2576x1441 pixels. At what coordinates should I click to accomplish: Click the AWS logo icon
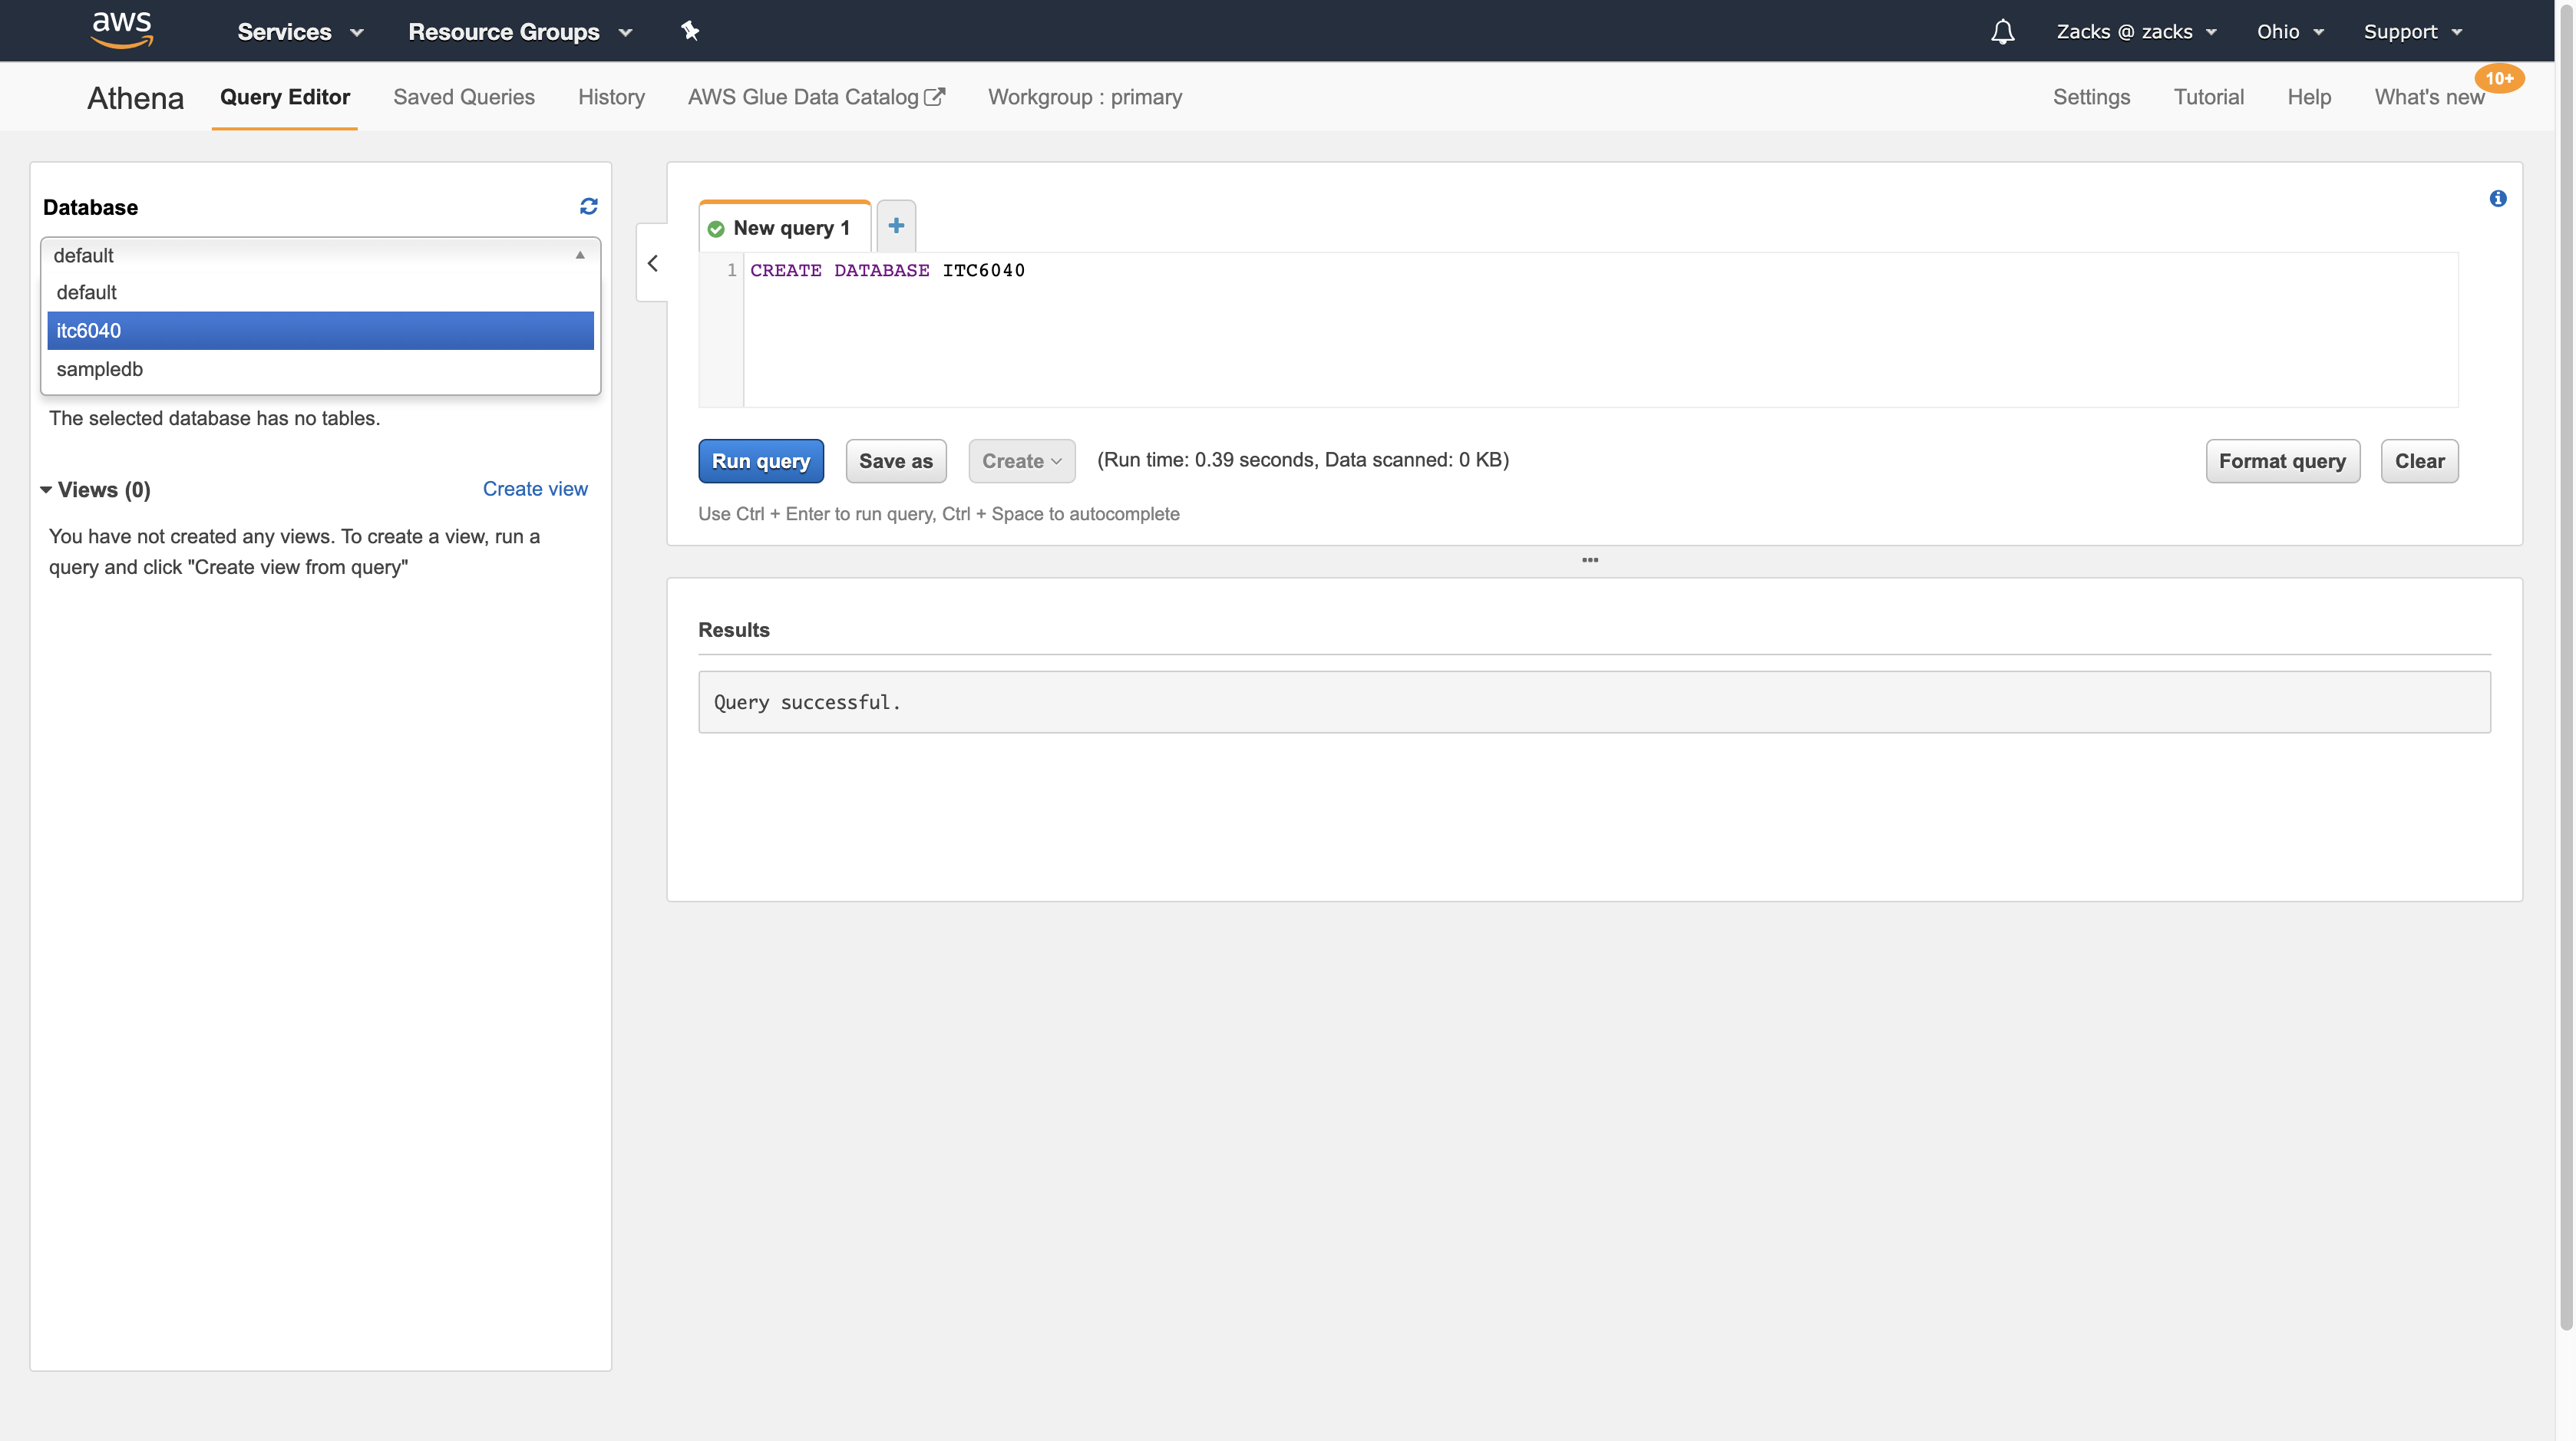coord(122,30)
